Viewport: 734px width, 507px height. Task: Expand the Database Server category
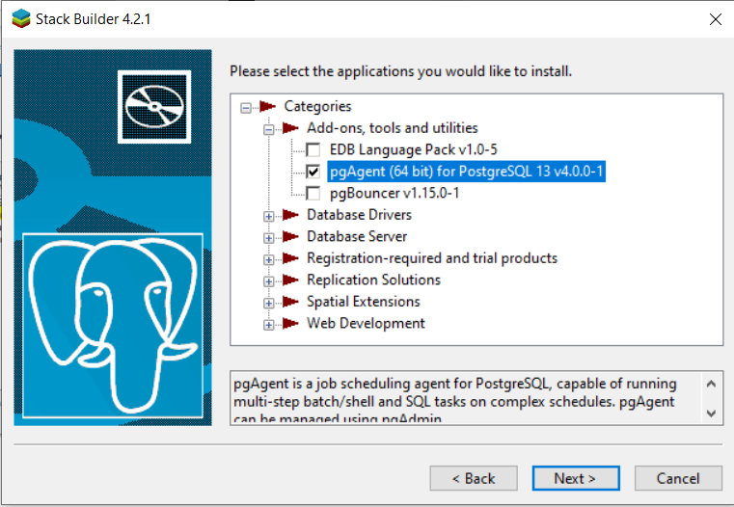point(269,238)
